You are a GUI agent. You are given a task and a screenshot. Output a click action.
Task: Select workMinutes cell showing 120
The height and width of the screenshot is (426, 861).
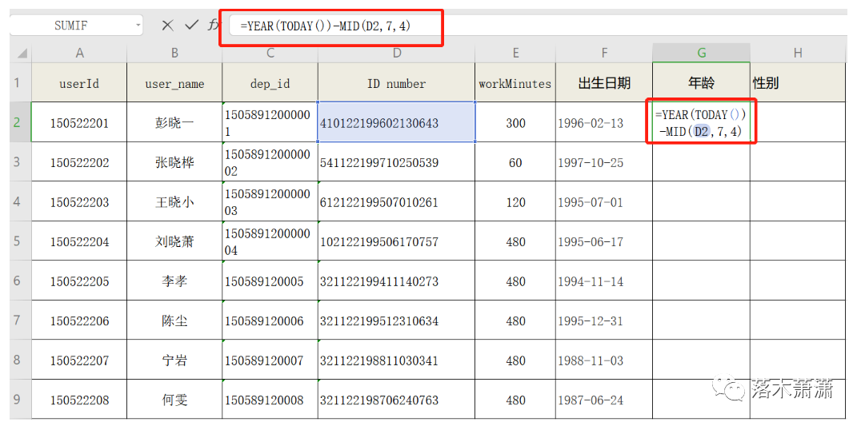tap(515, 201)
